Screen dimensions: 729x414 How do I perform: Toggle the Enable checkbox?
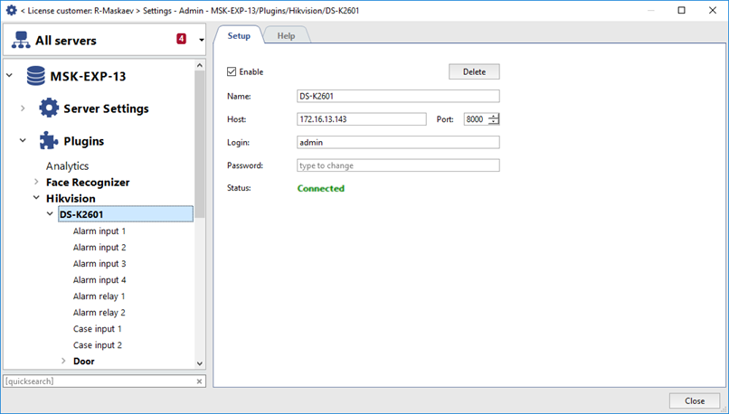pyautogui.click(x=232, y=72)
